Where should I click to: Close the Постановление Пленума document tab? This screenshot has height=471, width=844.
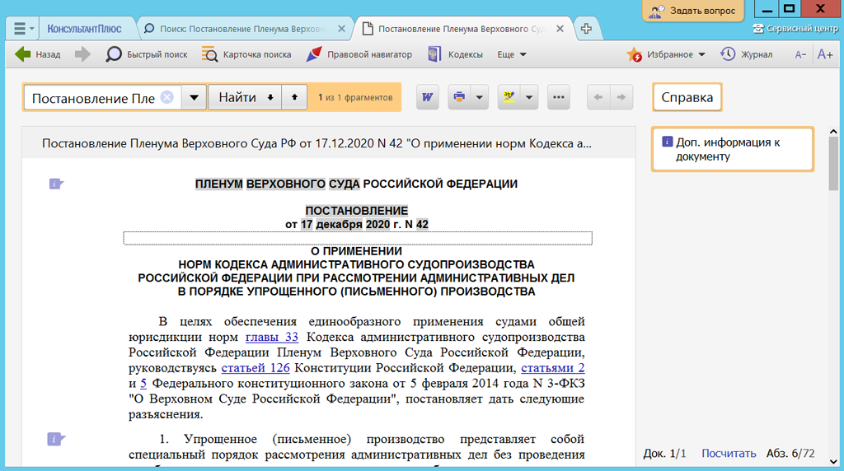560,29
